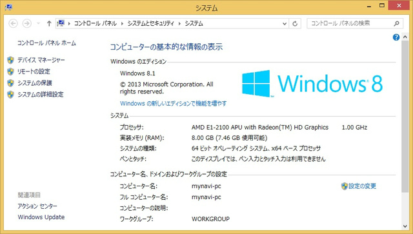Click the ペンとタッチ value text

pyautogui.click(x=258, y=159)
